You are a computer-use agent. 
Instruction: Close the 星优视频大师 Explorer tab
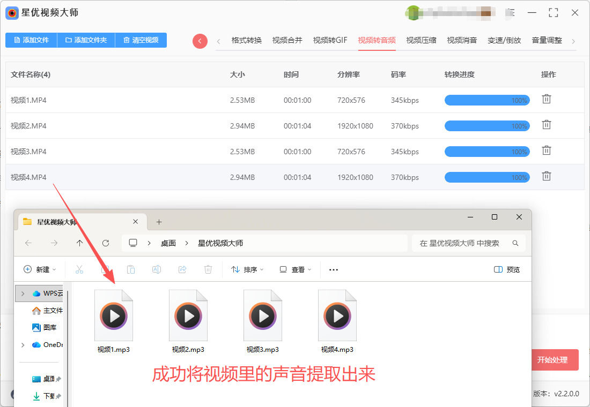(136, 222)
